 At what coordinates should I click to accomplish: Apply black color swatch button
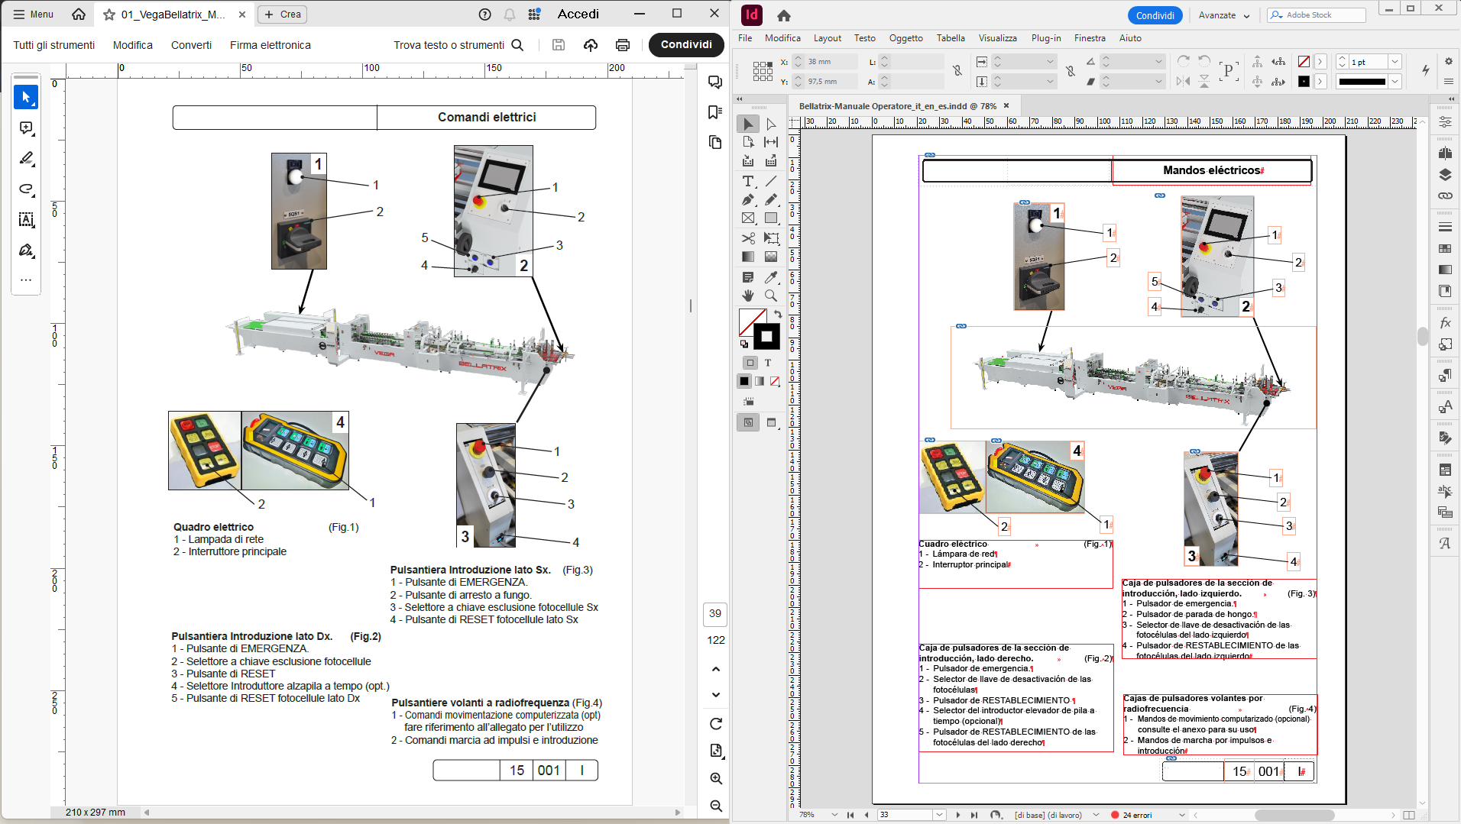744,381
